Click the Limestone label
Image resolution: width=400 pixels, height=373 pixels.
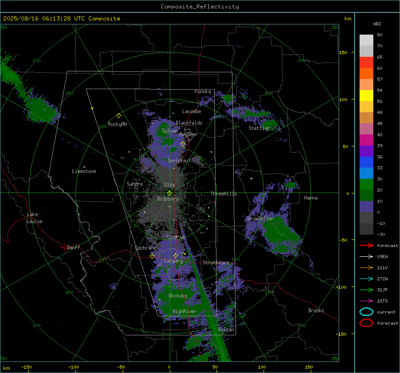click(84, 171)
